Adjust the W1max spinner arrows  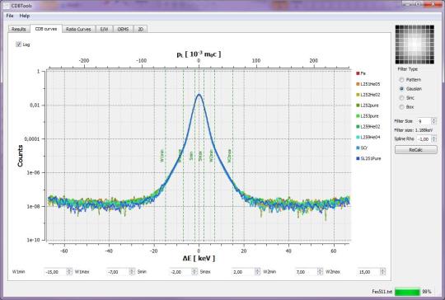tap(132, 272)
